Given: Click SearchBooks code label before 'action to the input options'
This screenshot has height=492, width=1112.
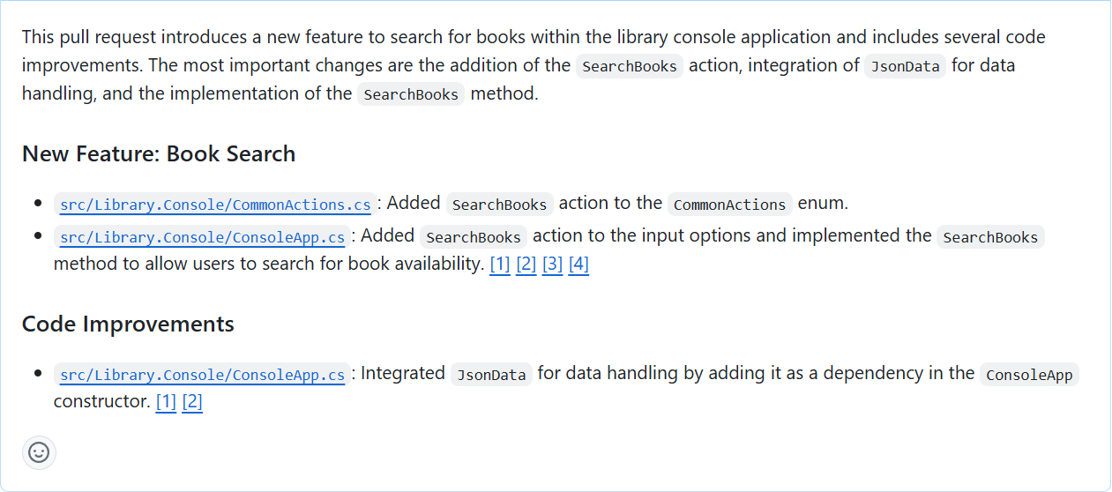Looking at the screenshot, I should click(x=474, y=237).
